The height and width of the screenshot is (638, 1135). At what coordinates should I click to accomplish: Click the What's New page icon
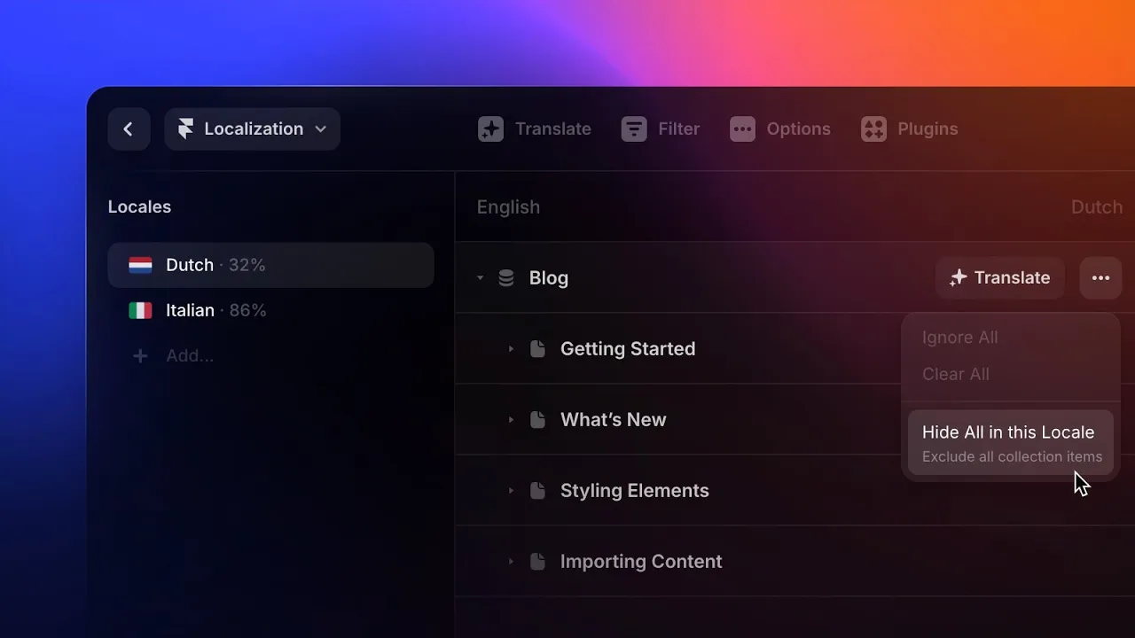click(x=537, y=420)
